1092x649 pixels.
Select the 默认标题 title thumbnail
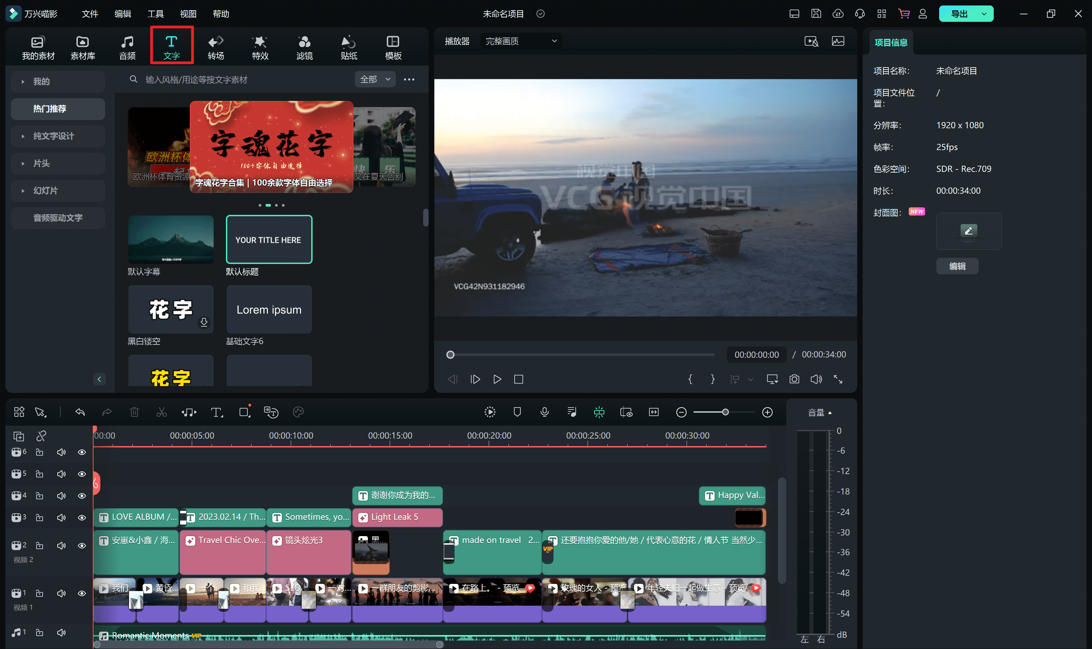pyautogui.click(x=269, y=239)
